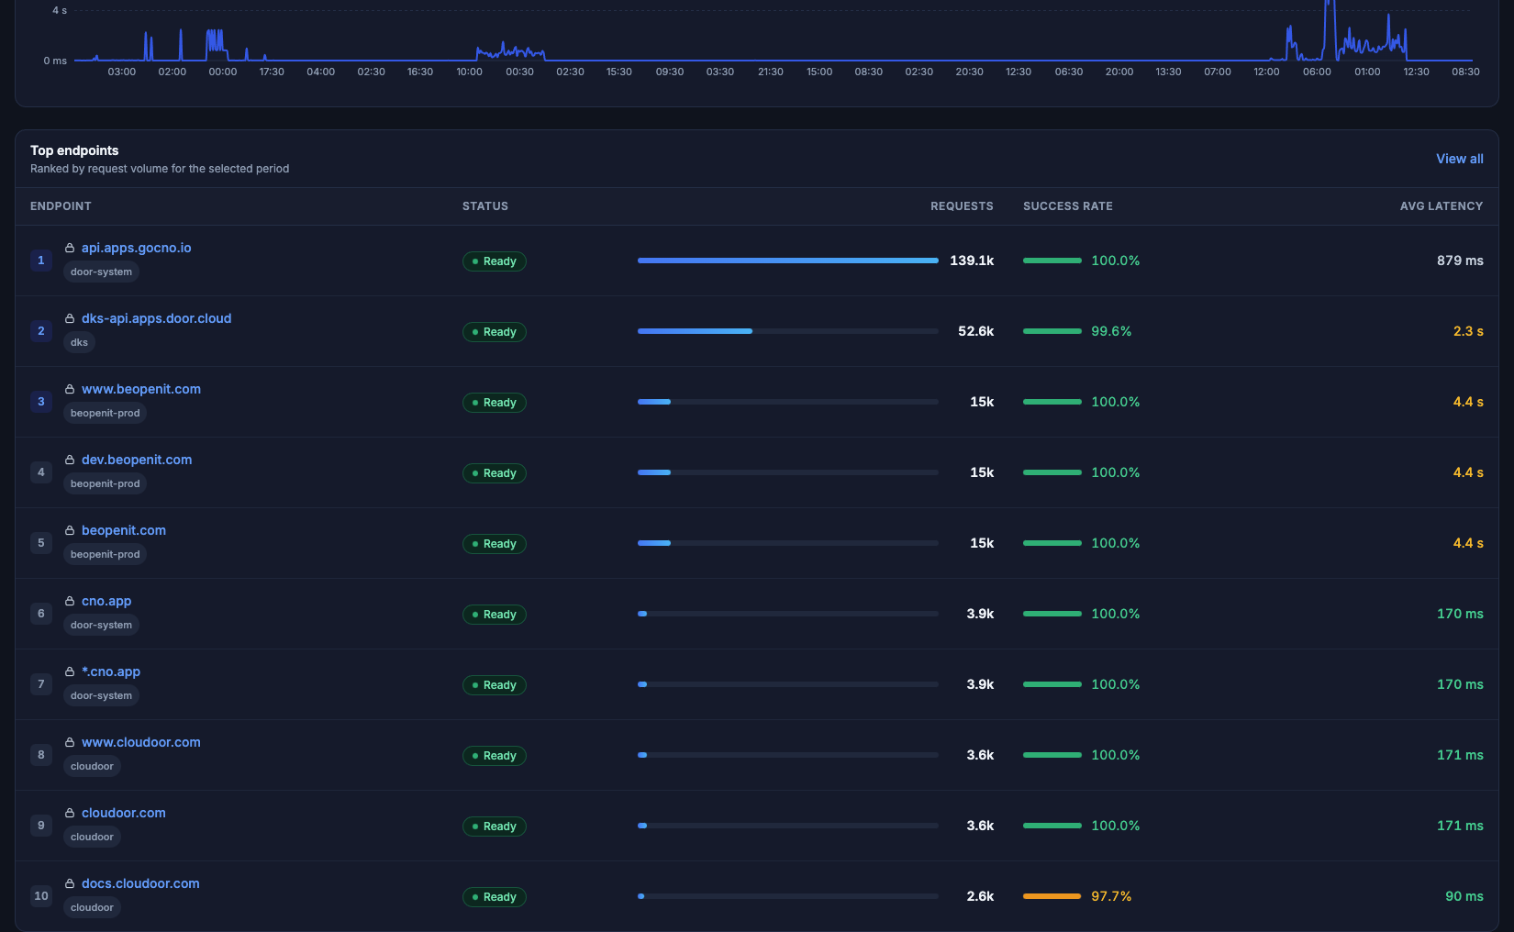Open the cloudoor.com endpoint in row 9
The width and height of the screenshot is (1514, 932).
[x=124, y=813]
